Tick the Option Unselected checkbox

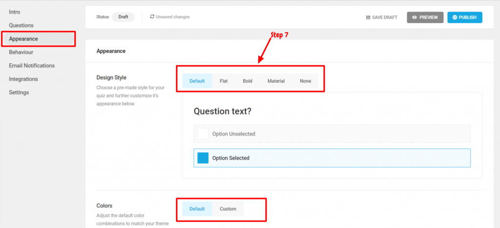click(203, 134)
